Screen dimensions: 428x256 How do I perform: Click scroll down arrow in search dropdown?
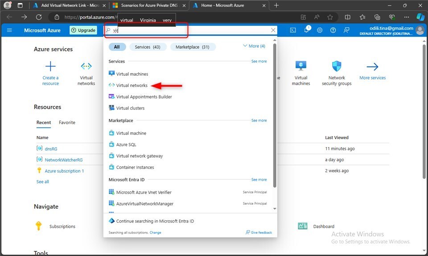[x=275, y=209]
